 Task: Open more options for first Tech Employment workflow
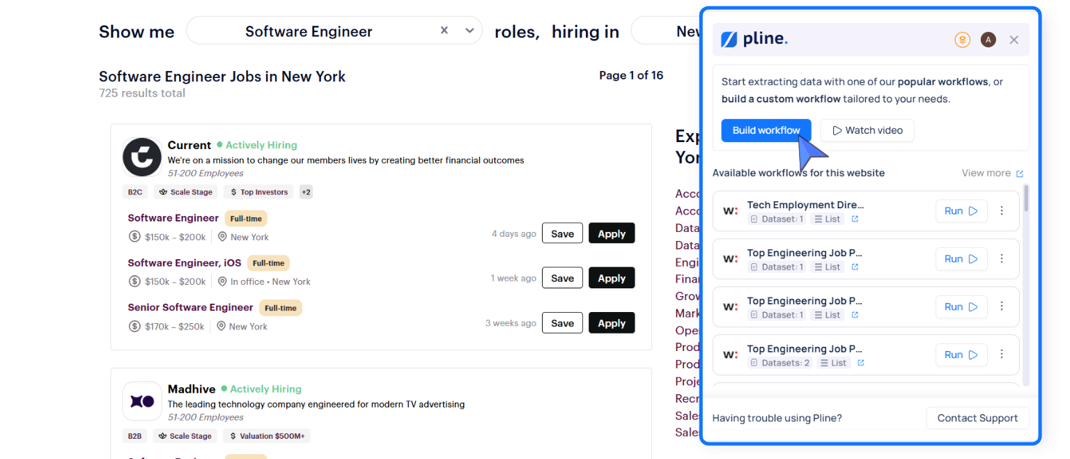pos(1002,210)
